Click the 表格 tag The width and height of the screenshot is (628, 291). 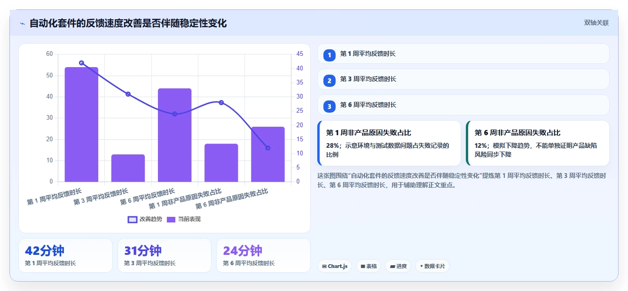tap(369, 266)
